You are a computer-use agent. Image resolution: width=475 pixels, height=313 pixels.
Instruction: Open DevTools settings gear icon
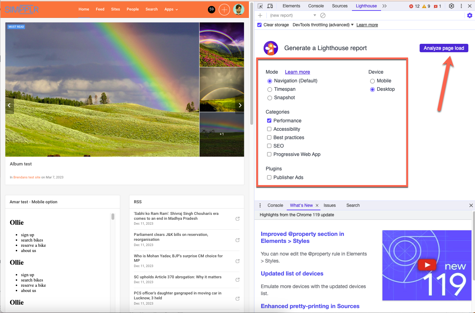(452, 6)
